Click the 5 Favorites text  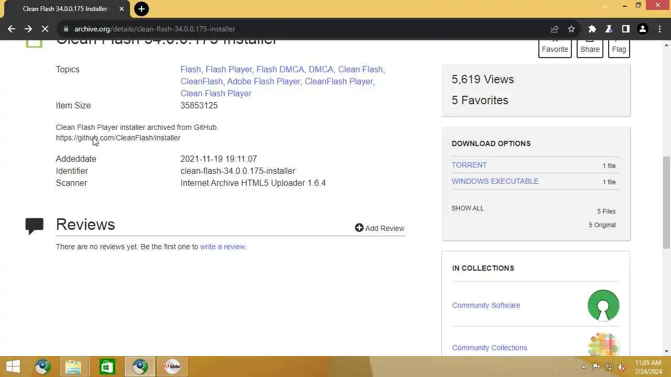[480, 100]
